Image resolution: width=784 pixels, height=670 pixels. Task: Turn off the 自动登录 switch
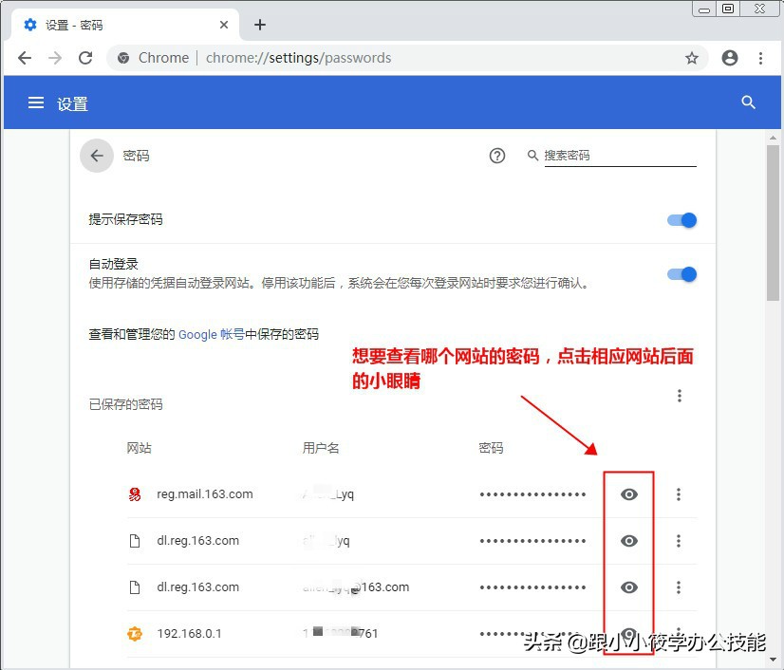[681, 272]
